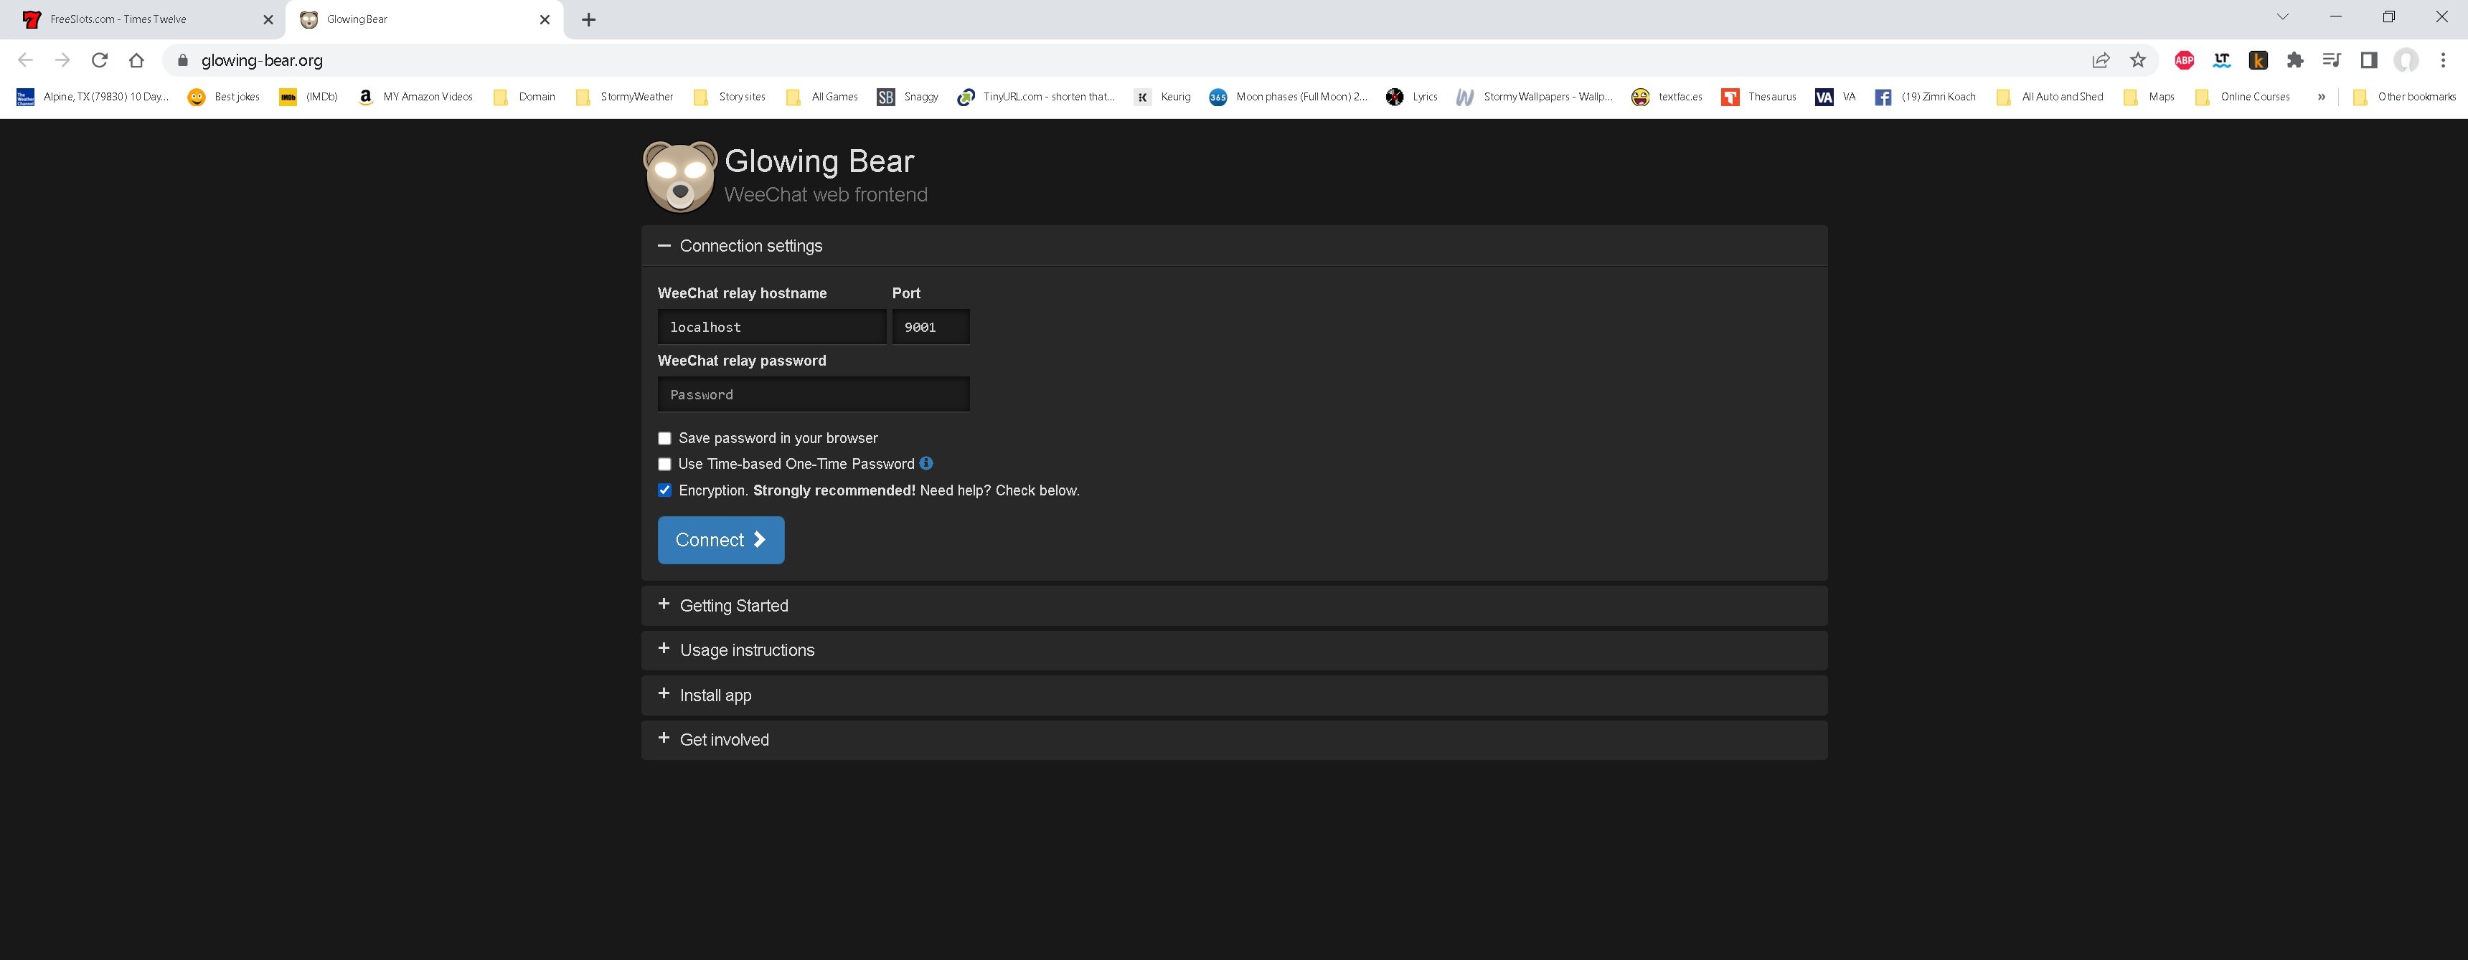Expand Get involved section
The height and width of the screenshot is (960, 2468).
[x=1234, y=740]
